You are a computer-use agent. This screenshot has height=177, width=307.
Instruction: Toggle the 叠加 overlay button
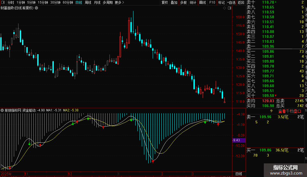tap(174, 2)
